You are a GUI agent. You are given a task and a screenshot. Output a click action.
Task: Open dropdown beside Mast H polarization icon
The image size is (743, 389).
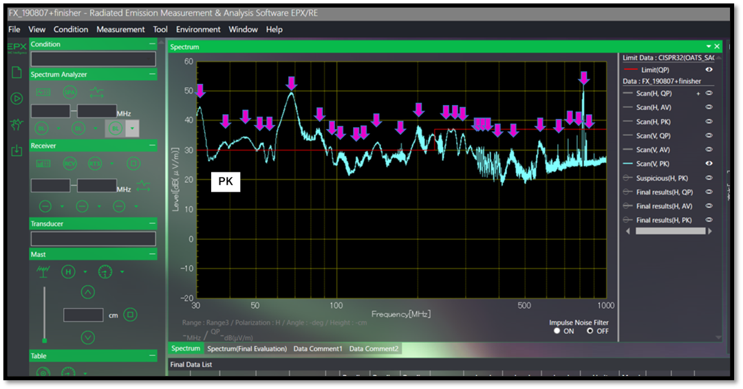pos(85,271)
